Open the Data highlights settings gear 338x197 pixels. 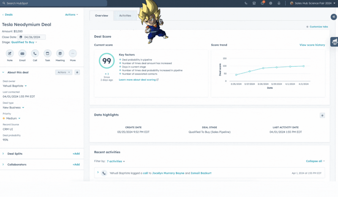(322, 115)
